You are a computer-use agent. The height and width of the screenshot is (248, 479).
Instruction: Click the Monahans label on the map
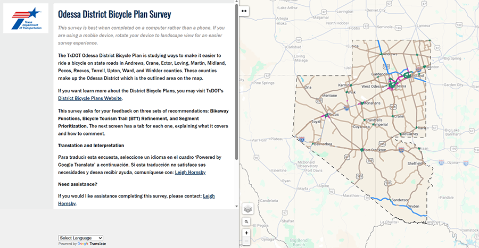tap(372, 103)
